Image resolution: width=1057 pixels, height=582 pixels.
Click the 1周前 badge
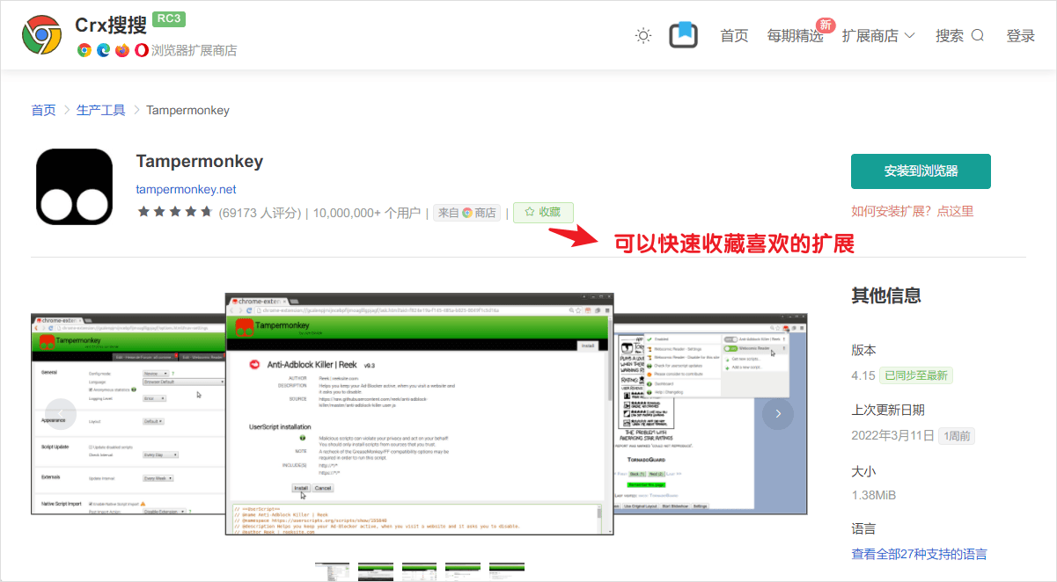957,435
